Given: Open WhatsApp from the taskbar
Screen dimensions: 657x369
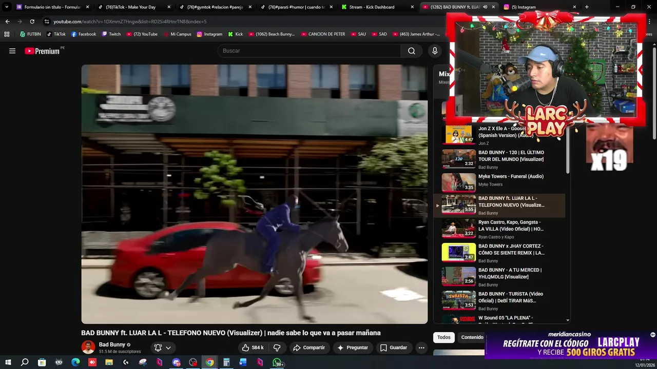Looking at the screenshot, I should pos(277,362).
